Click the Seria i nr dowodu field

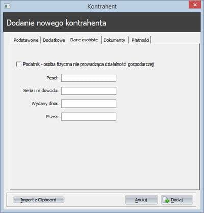click(89, 91)
